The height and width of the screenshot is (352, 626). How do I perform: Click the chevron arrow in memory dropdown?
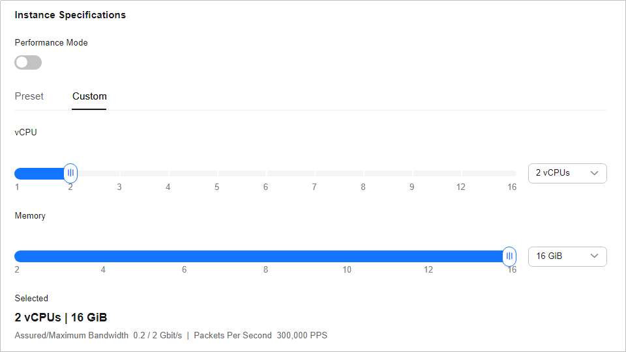click(x=594, y=256)
